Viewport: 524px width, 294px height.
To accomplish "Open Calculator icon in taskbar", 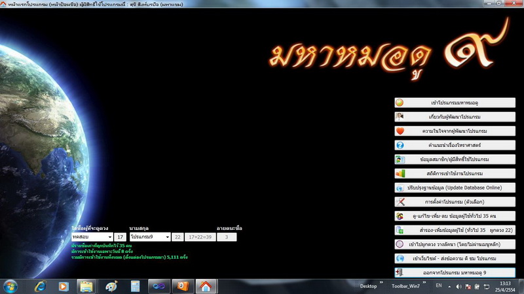I will coord(136,287).
